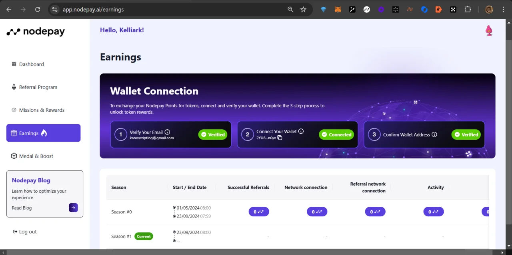Image resolution: width=512 pixels, height=255 pixels.
Task: Click the wallet Connected status badge
Action: coord(336,134)
